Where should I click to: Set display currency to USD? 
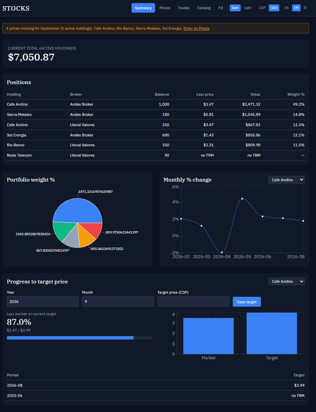tap(274, 8)
